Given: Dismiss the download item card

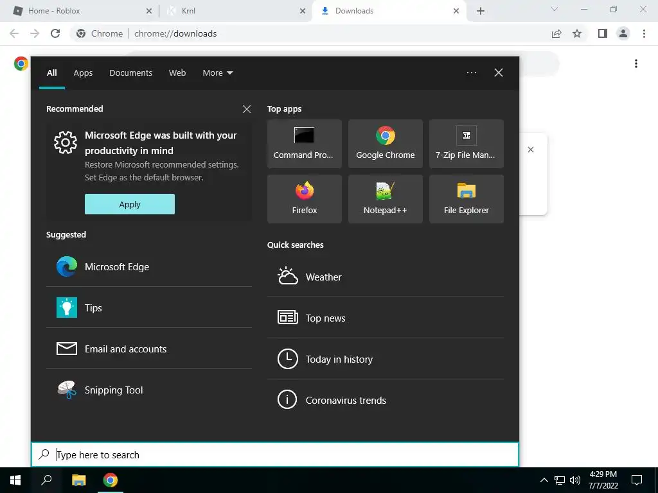Looking at the screenshot, I should coord(530,150).
